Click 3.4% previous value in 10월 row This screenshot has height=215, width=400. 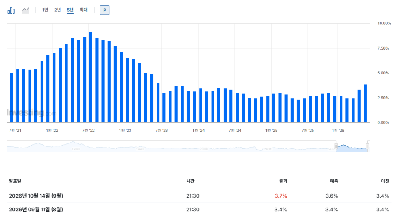click(x=383, y=196)
